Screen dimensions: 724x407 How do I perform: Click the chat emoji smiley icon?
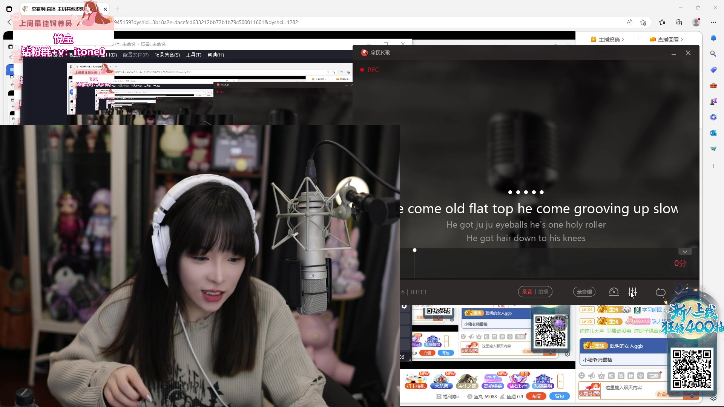click(x=581, y=376)
